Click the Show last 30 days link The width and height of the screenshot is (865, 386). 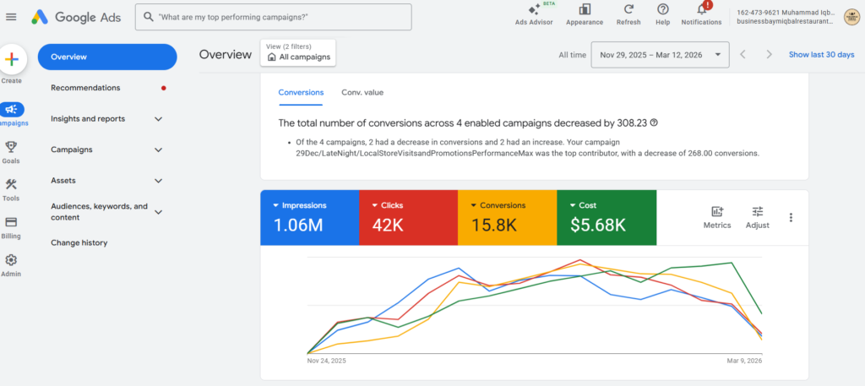click(821, 55)
